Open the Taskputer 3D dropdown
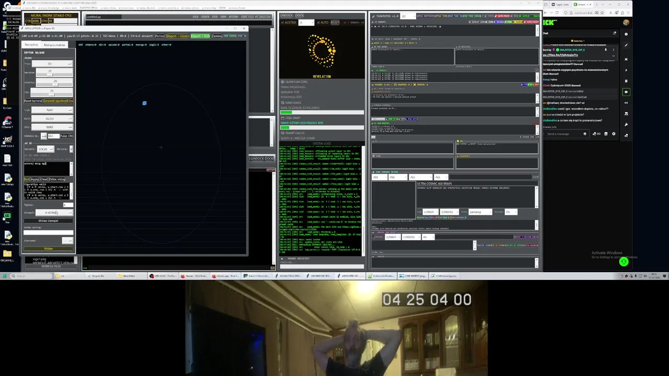This screenshot has width=669, height=376. 408,16
